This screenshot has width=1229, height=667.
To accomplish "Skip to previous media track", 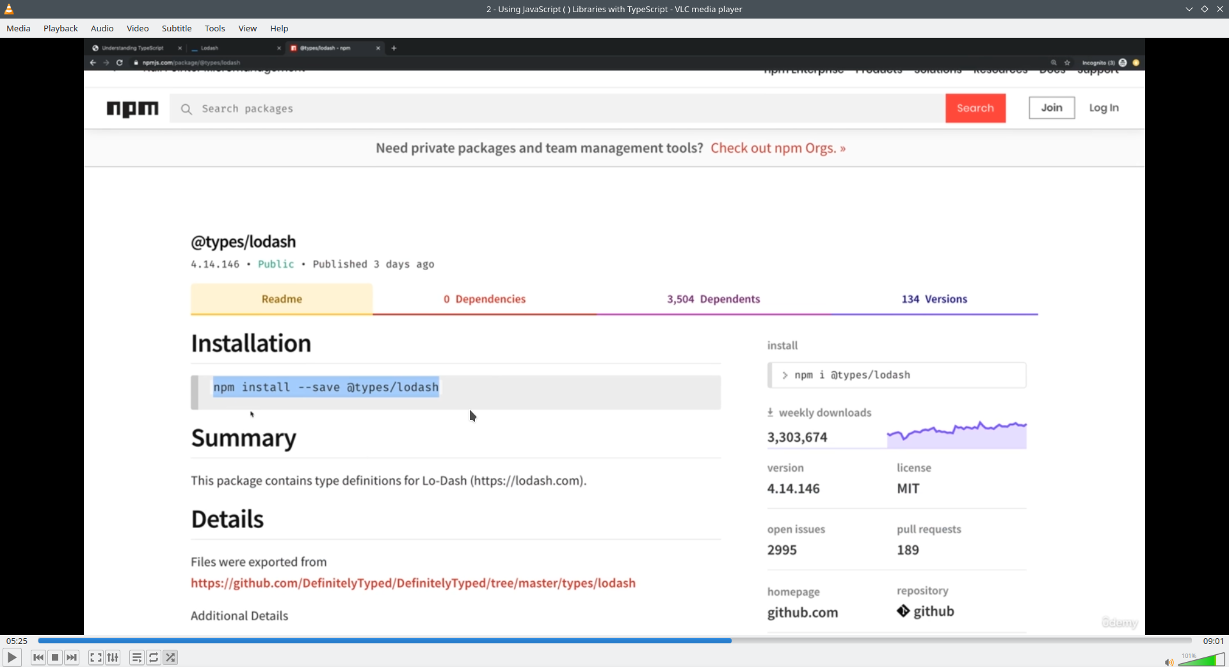I will point(38,657).
